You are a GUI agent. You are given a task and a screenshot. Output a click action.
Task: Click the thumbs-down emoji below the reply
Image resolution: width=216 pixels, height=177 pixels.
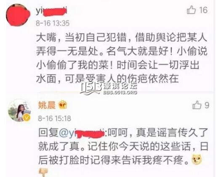click(43, 173)
